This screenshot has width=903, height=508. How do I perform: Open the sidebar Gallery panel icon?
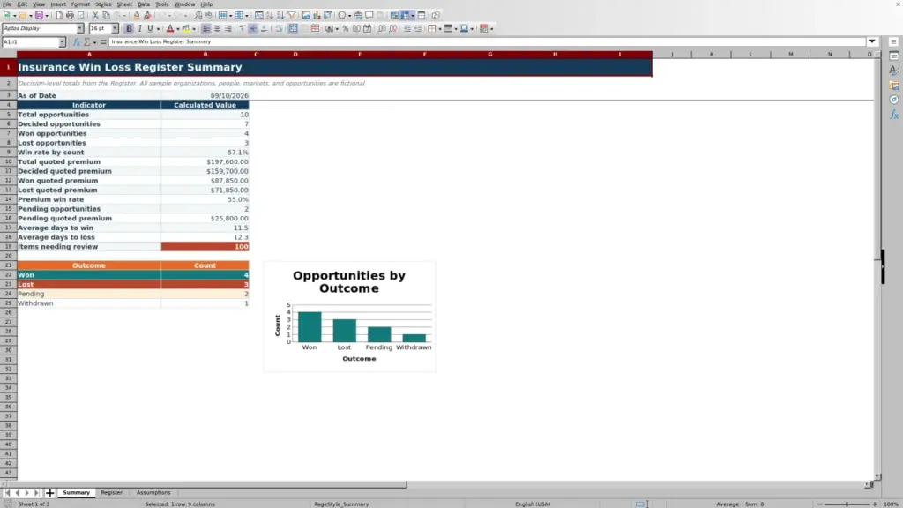point(894,86)
